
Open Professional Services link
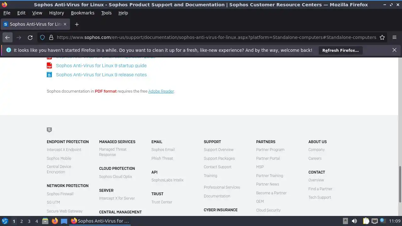tap(222, 187)
